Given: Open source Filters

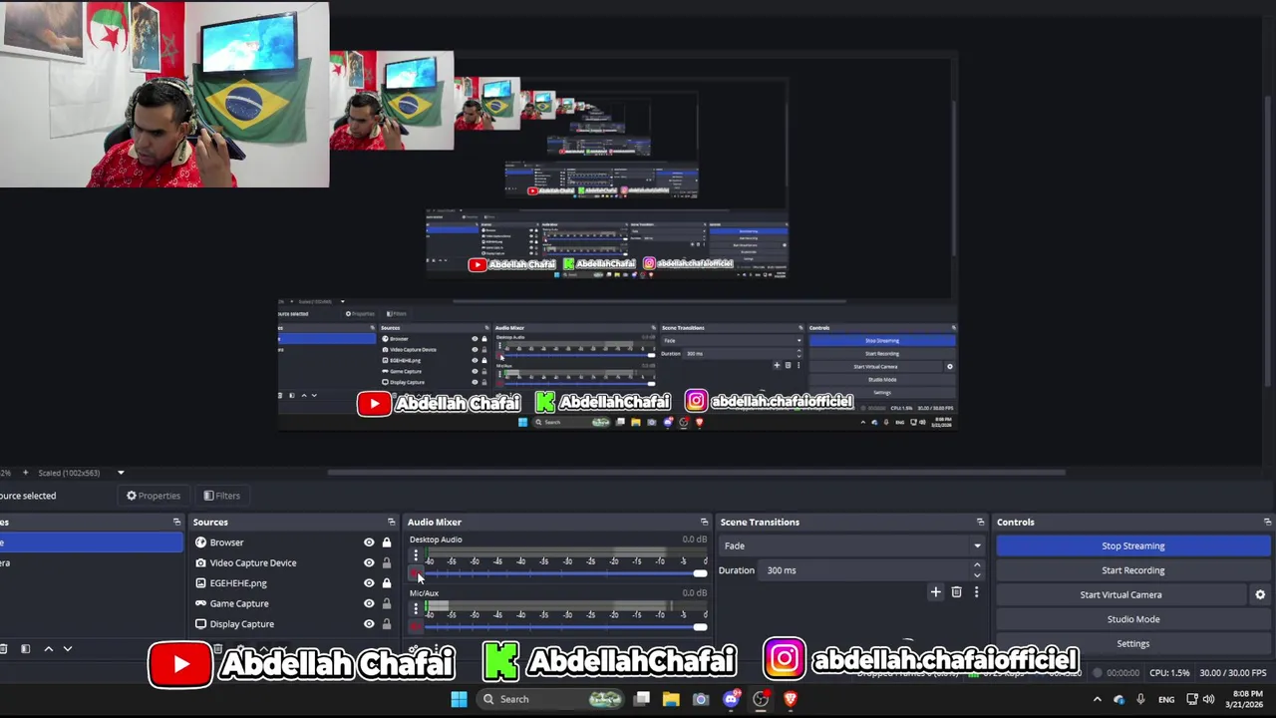Looking at the screenshot, I should point(221,496).
